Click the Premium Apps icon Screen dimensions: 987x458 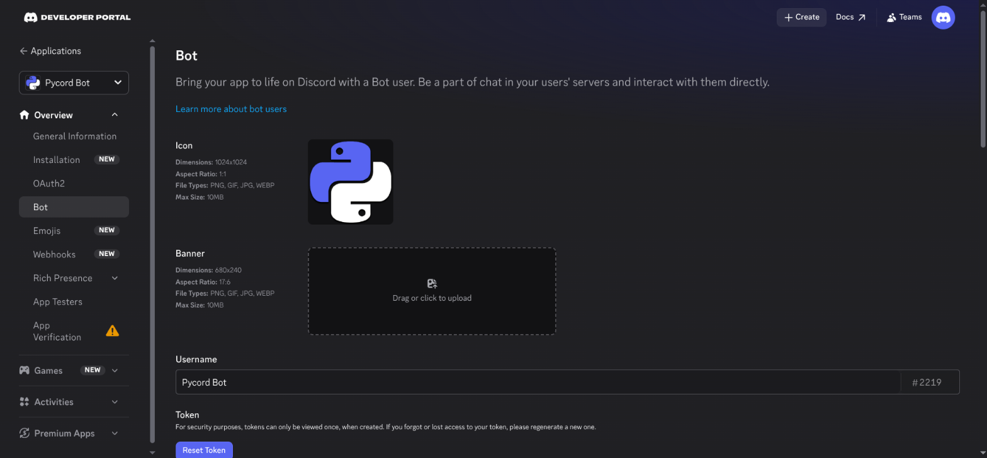25,433
